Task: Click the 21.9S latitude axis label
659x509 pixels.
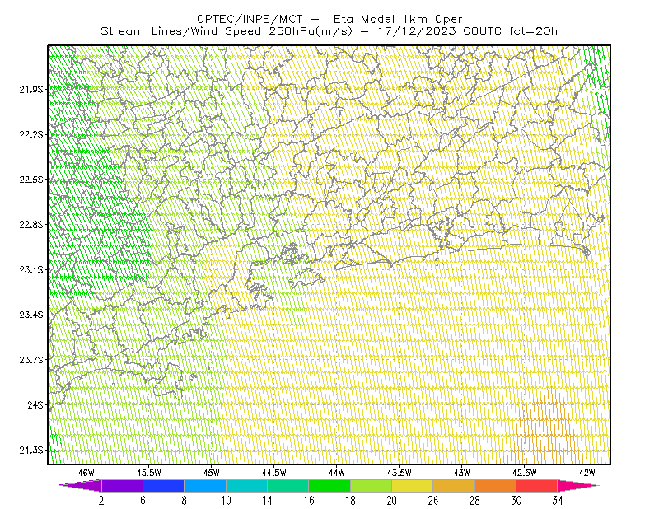Action: [31, 90]
